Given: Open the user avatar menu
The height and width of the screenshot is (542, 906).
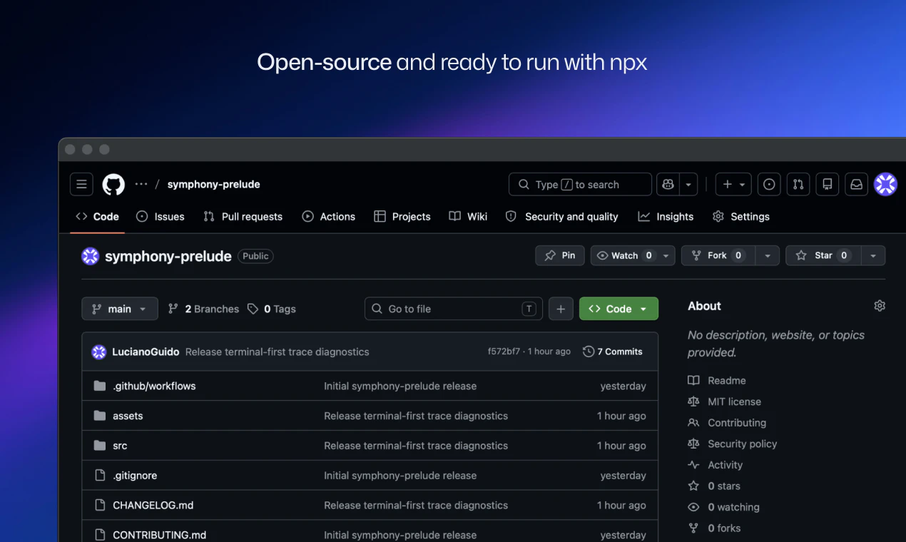Looking at the screenshot, I should pos(885,184).
